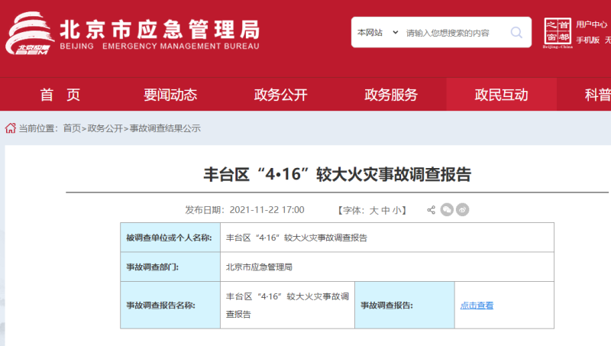This screenshot has width=611, height=346.
Task: Open the 首都之窗 Beijing-China seal logo
Action: (558, 32)
